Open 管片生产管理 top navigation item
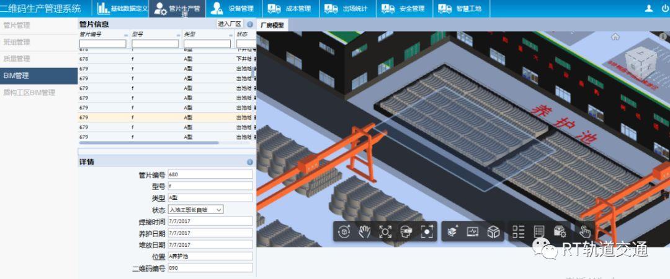The image size is (670, 279). coord(177,9)
